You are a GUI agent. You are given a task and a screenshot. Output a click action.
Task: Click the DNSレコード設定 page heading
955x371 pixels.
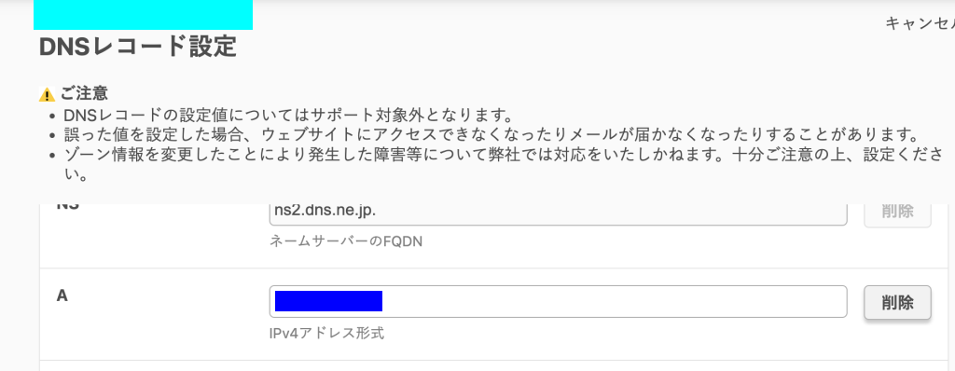[138, 47]
